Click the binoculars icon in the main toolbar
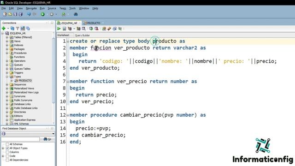Image resolution: width=295 pixels, height=166 pixels. coord(76,14)
